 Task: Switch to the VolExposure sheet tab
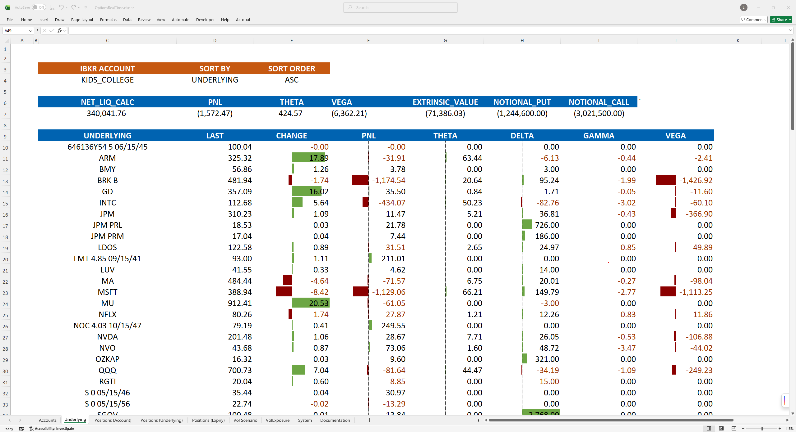pyautogui.click(x=278, y=420)
